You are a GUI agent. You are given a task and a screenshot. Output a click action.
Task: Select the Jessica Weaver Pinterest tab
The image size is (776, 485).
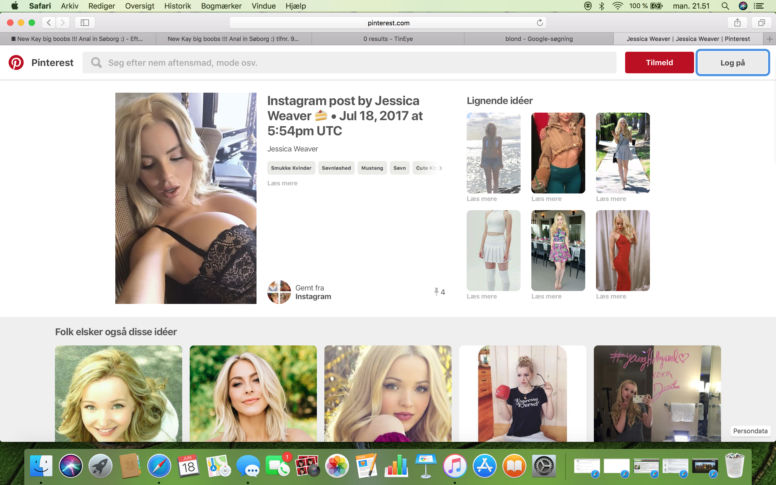click(688, 39)
